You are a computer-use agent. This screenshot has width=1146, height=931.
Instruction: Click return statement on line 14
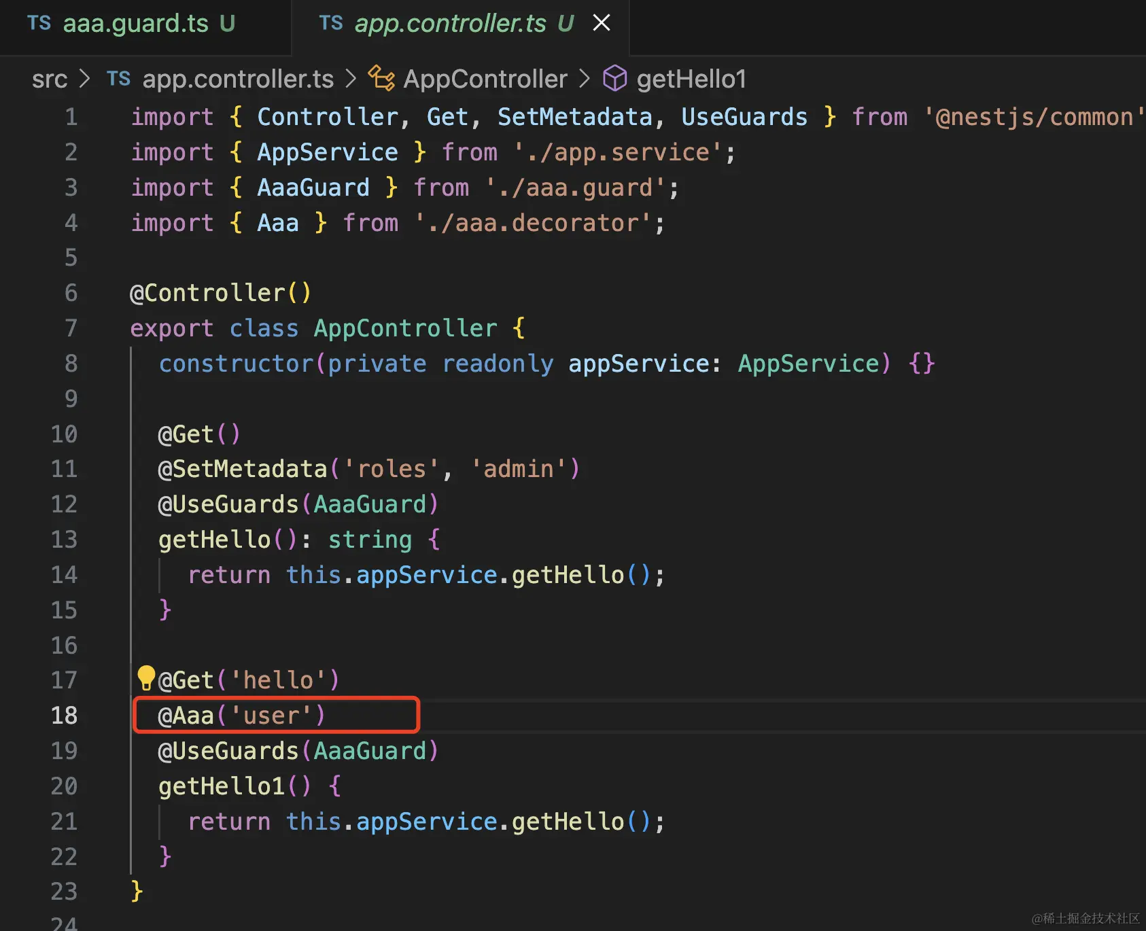(x=426, y=575)
